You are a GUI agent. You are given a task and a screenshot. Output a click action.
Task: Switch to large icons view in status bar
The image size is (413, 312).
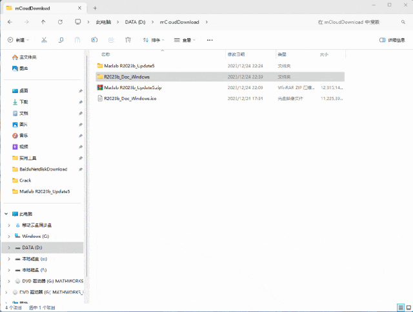point(408,307)
